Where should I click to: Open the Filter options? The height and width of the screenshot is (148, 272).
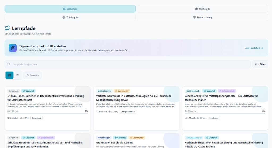tap(260, 64)
